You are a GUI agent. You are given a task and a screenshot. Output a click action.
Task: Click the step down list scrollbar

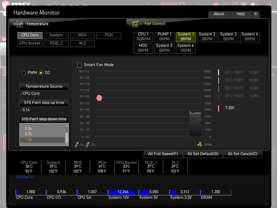coord(67,137)
